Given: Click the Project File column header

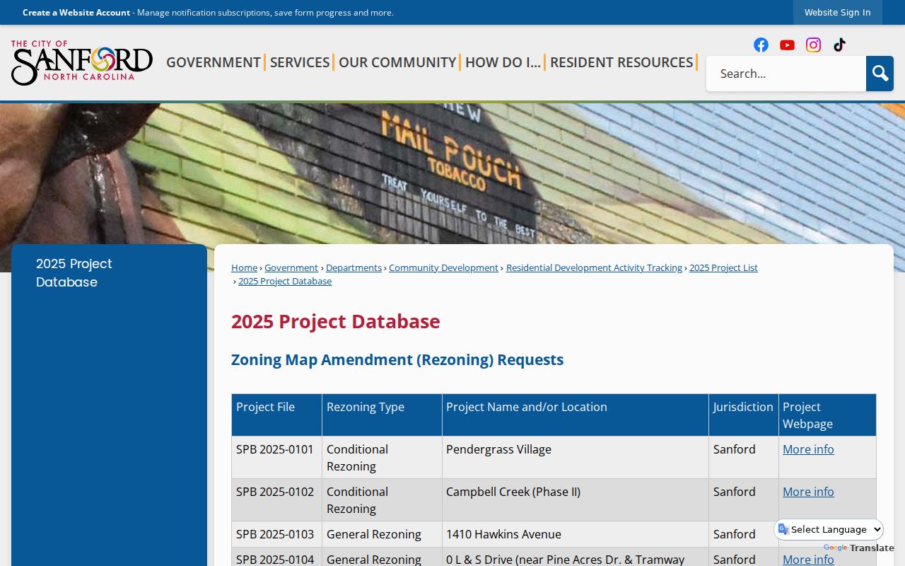Looking at the screenshot, I should pos(276,415).
